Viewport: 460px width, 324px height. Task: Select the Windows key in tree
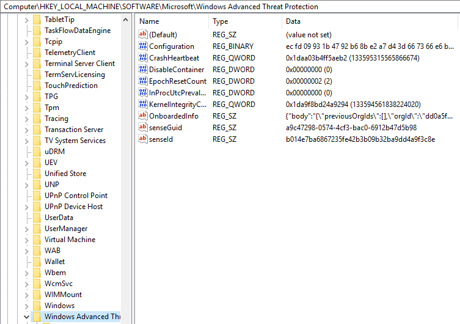59,306
